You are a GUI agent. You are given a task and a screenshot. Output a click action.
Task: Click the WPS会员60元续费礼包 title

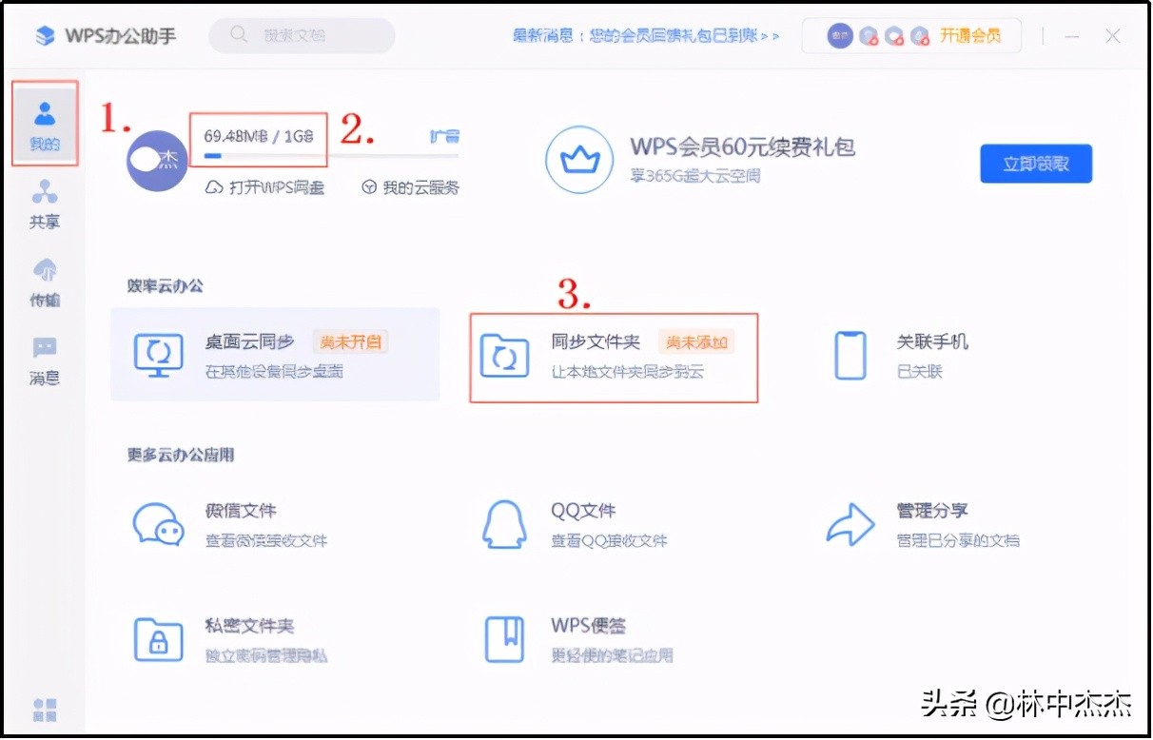pyautogui.click(x=743, y=146)
